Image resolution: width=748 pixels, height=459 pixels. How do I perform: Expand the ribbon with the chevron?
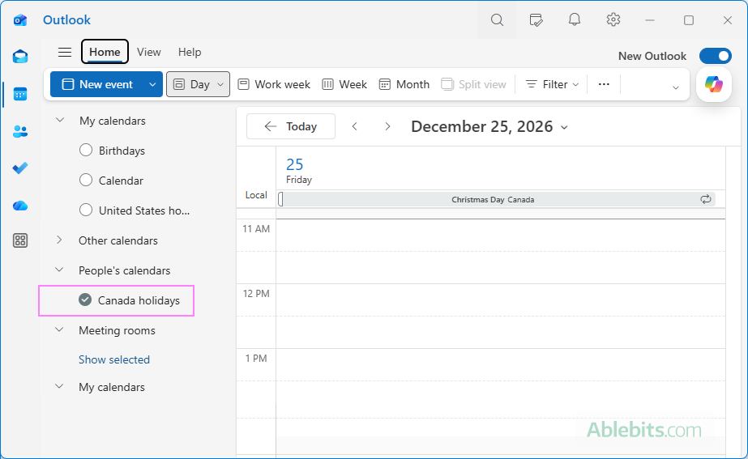[676, 87]
